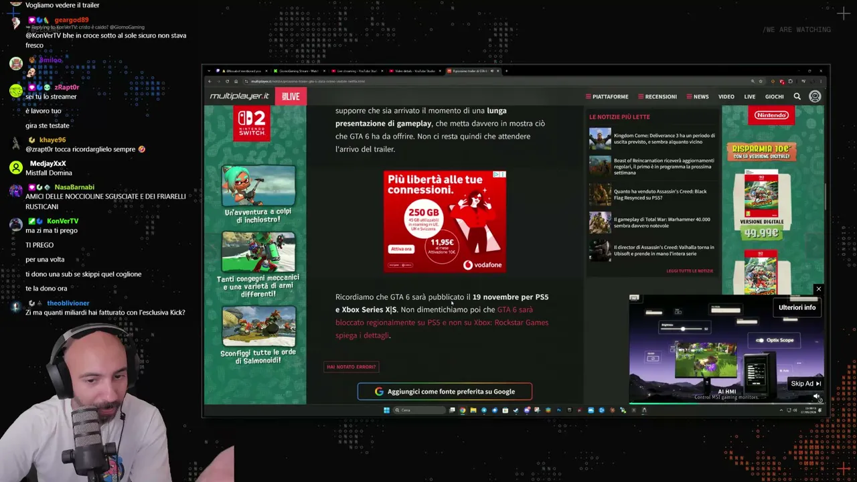Open Chrome from the taskbar
Viewport: 857px width, 482px height.
coord(462,410)
